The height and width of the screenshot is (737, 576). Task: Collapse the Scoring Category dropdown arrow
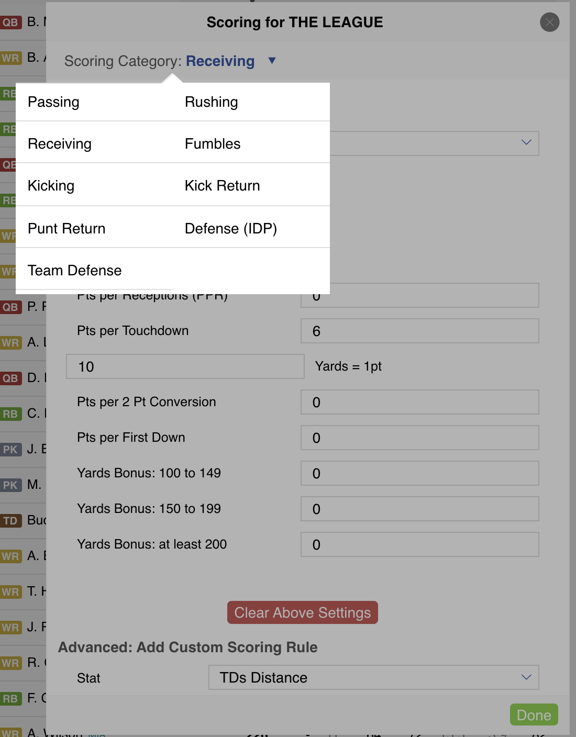[x=272, y=61]
